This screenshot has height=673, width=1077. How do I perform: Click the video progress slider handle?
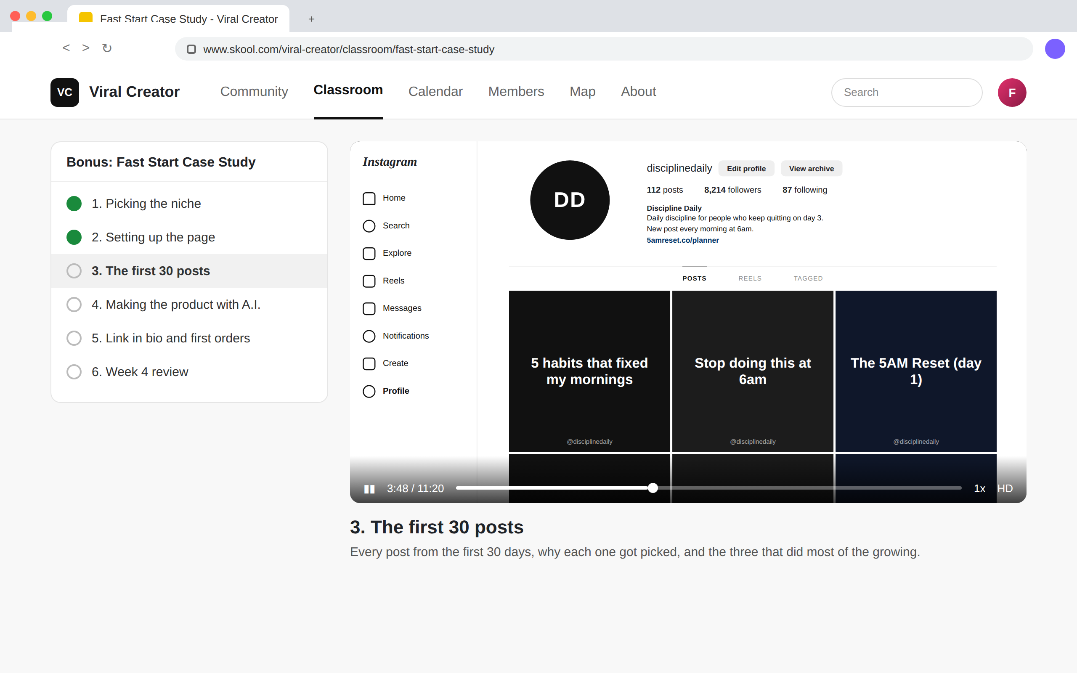coord(653,488)
